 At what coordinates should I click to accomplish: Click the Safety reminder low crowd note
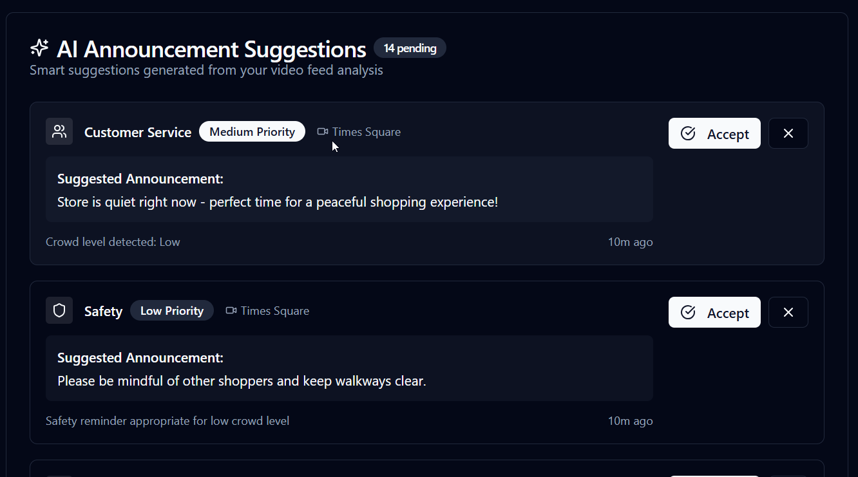coord(167,421)
